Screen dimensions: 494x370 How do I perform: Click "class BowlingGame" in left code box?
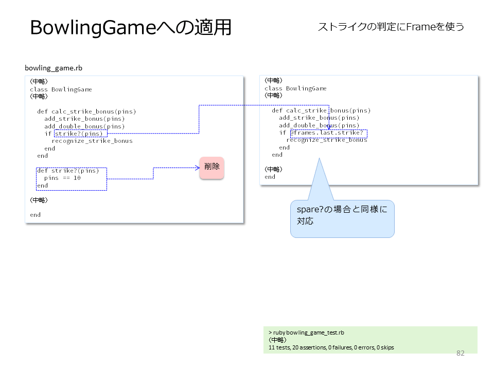[x=61, y=89]
